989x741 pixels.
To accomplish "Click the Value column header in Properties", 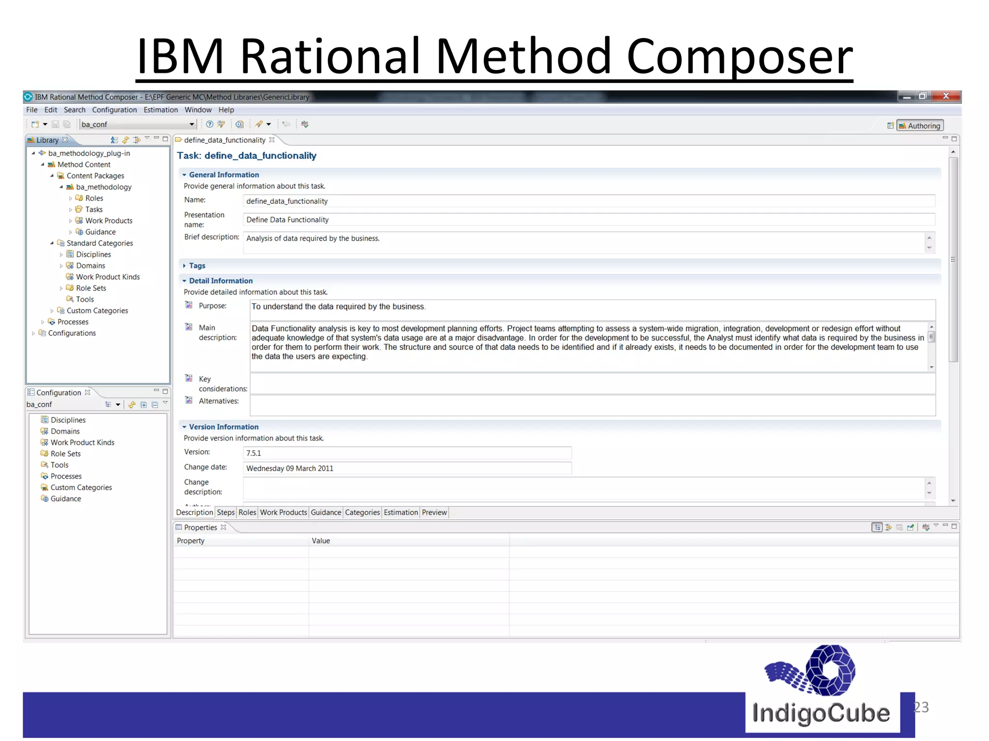I will tap(409, 541).
